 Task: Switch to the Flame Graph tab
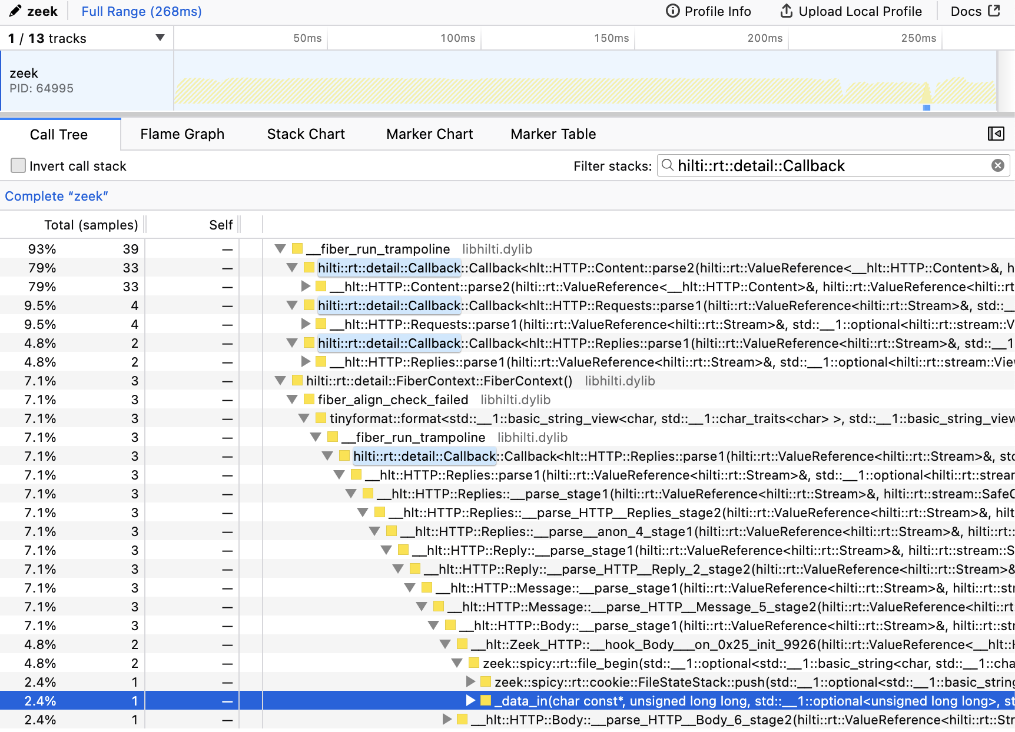click(183, 134)
